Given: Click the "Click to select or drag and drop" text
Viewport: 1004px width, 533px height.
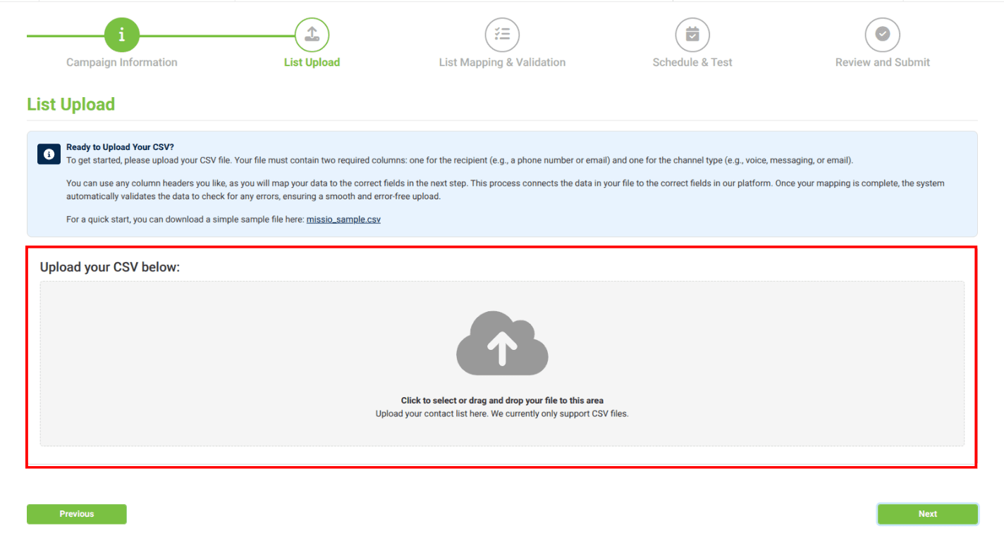Looking at the screenshot, I should click(x=502, y=401).
